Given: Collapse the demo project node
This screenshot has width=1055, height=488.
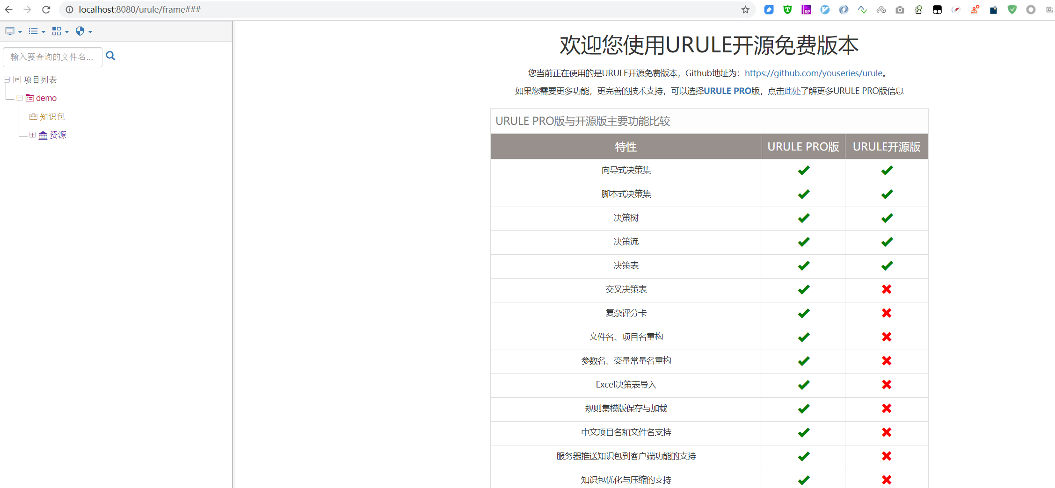Looking at the screenshot, I should pyautogui.click(x=20, y=98).
